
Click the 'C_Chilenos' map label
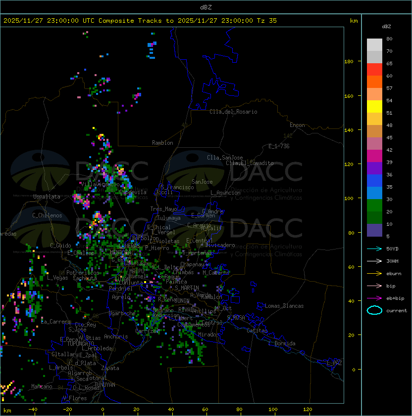click(47, 215)
